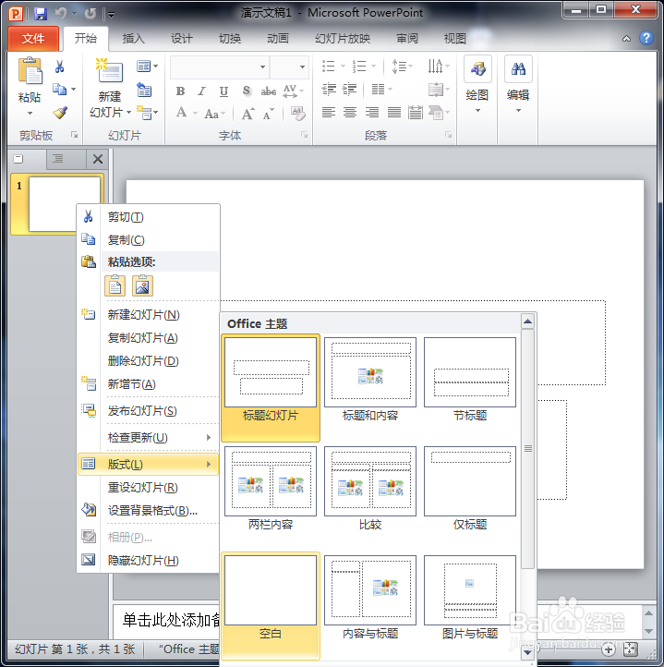This screenshot has height=667, width=664.
Task: Switch to the Transitions ribbon tab
Action: point(230,39)
